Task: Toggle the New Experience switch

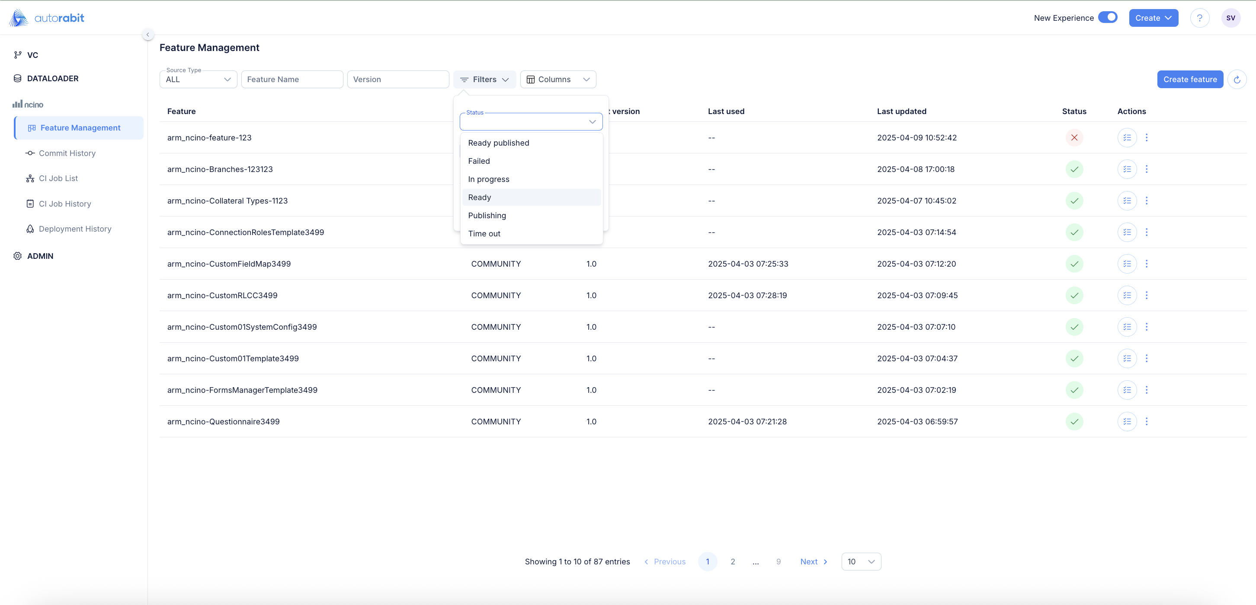Action: pos(1107,18)
